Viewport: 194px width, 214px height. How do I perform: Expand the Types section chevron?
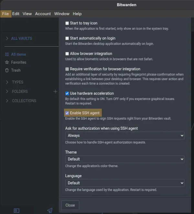[7, 82]
